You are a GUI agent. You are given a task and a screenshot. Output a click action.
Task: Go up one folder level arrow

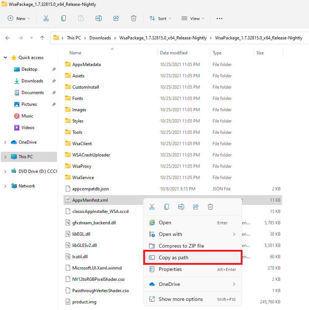point(42,38)
